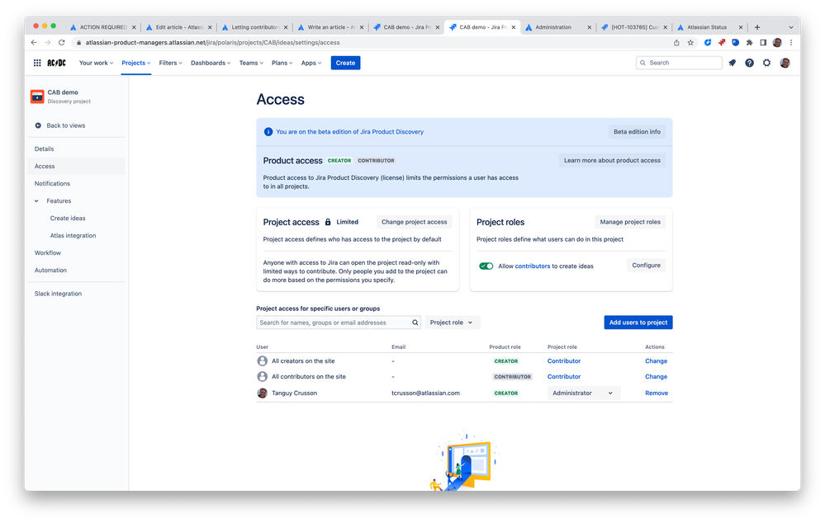
Task: Open the browser extensions puzzle icon
Action: [x=749, y=43]
